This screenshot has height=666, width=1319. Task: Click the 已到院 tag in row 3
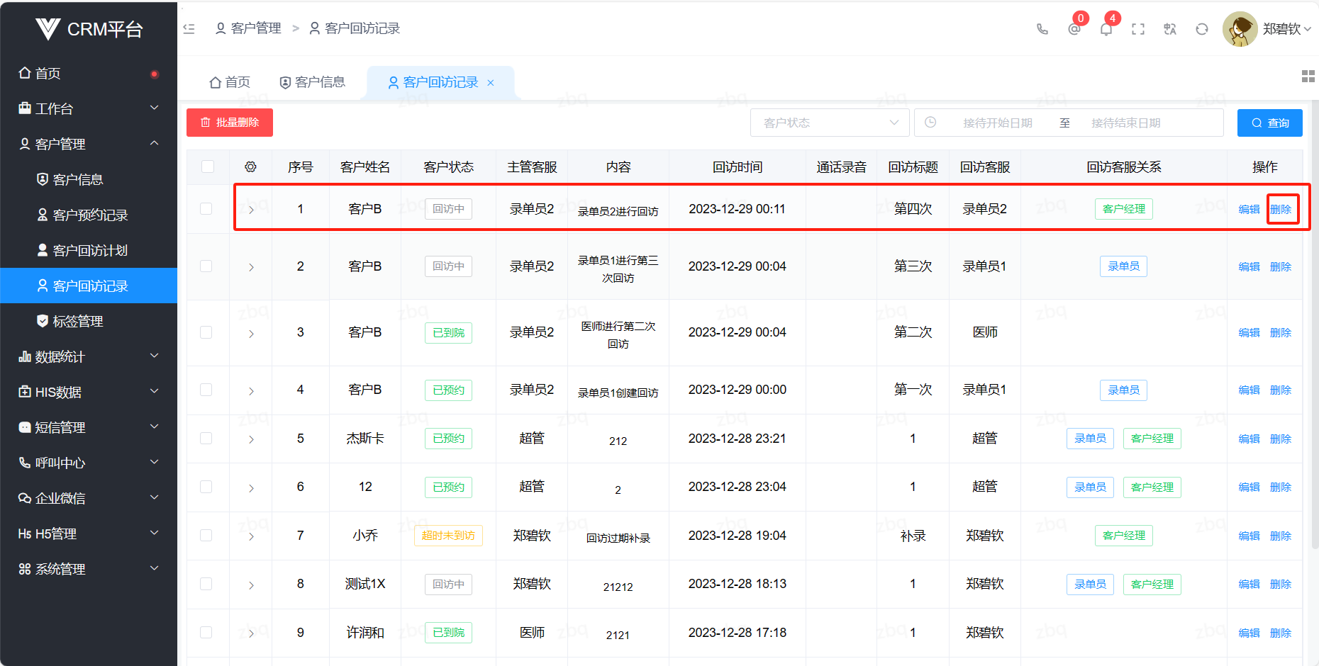pos(448,333)
